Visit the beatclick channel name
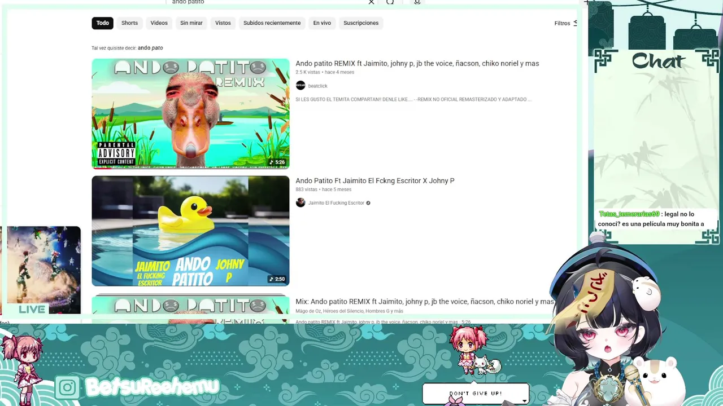Screen dimensions: 723x406 pyautogui.click(x=317, y=86)
